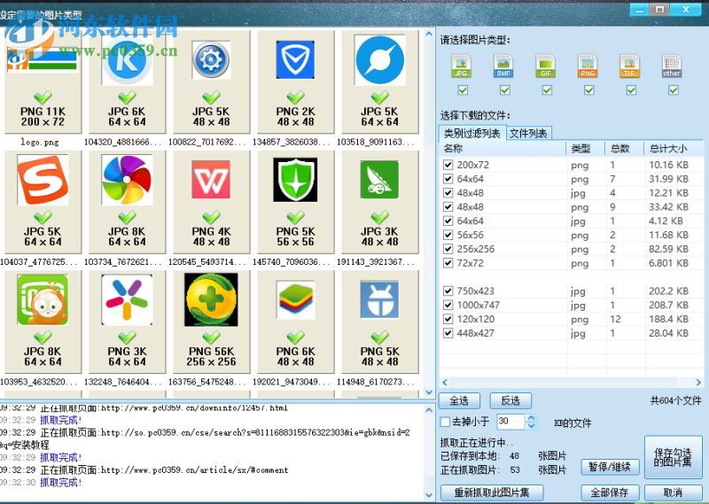Uncheck the 72x72 png row checkbox
Image resolution: width=709 pixels, height=504 pixels.
(x=448, y=262)
